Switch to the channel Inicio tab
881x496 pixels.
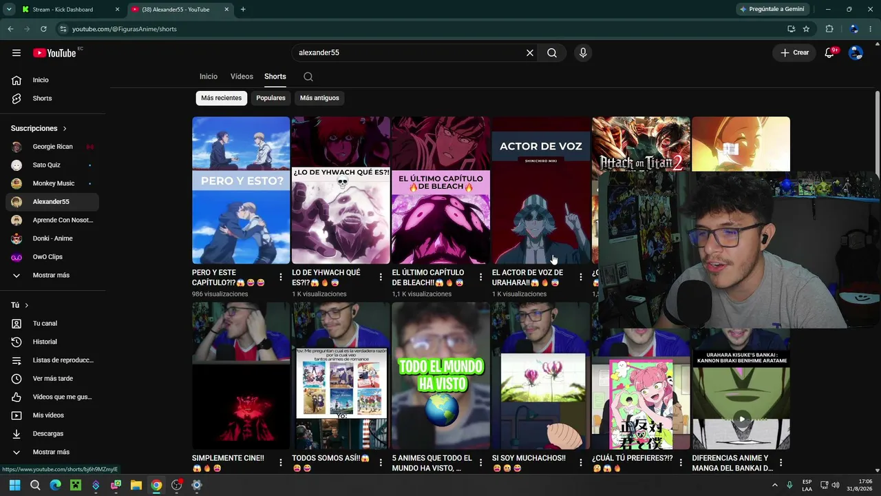(209, 76)
